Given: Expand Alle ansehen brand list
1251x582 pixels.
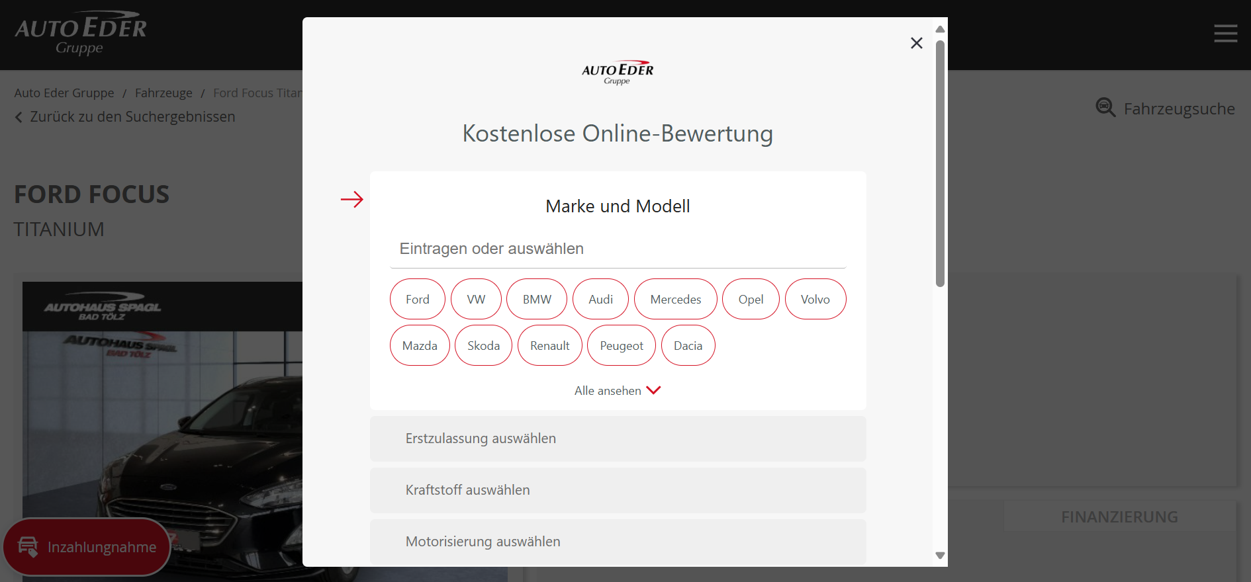Looking at the screenshot, I should 618,390.
